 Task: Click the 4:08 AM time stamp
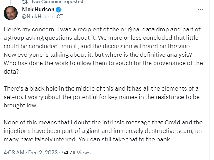[x=13, y=153]
